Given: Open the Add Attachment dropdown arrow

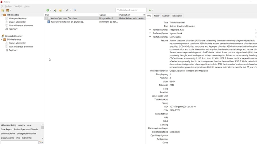Looking at the screenshot, I should [70, 10].
